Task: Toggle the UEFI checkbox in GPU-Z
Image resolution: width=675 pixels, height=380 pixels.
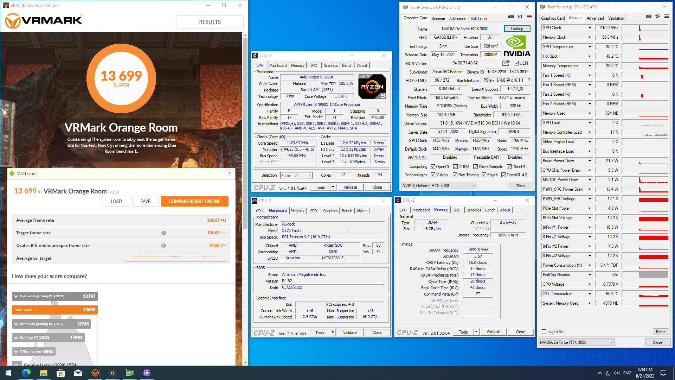Action: (x=516, y=63)
